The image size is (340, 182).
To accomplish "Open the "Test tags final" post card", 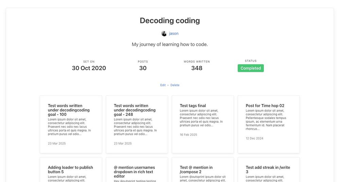I will [193, 106].
